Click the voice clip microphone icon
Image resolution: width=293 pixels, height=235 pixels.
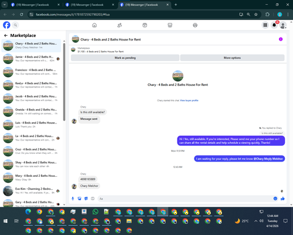click(x=73, y=199)
